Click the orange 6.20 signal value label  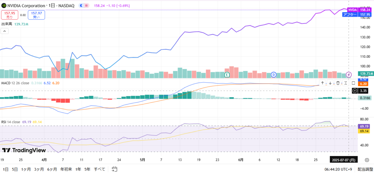363,84
